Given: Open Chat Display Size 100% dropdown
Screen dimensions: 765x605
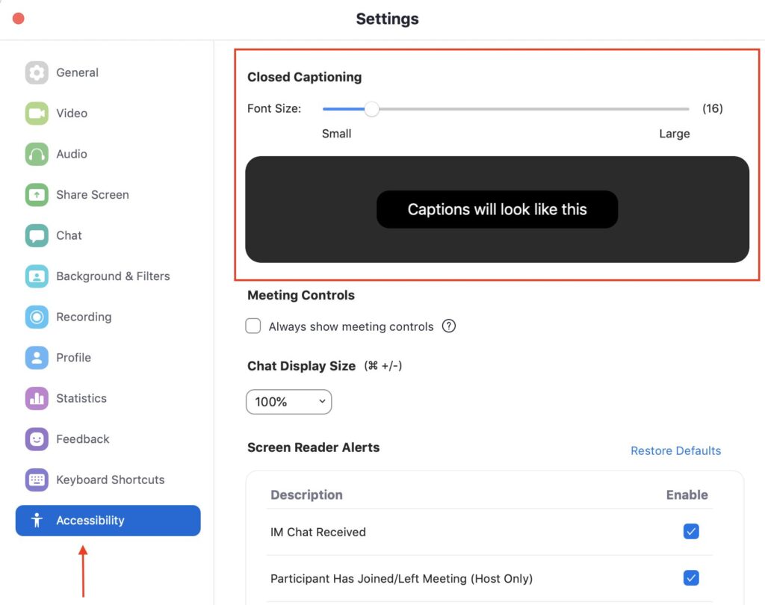Looking at the screenshot, I should pos(288,402).
